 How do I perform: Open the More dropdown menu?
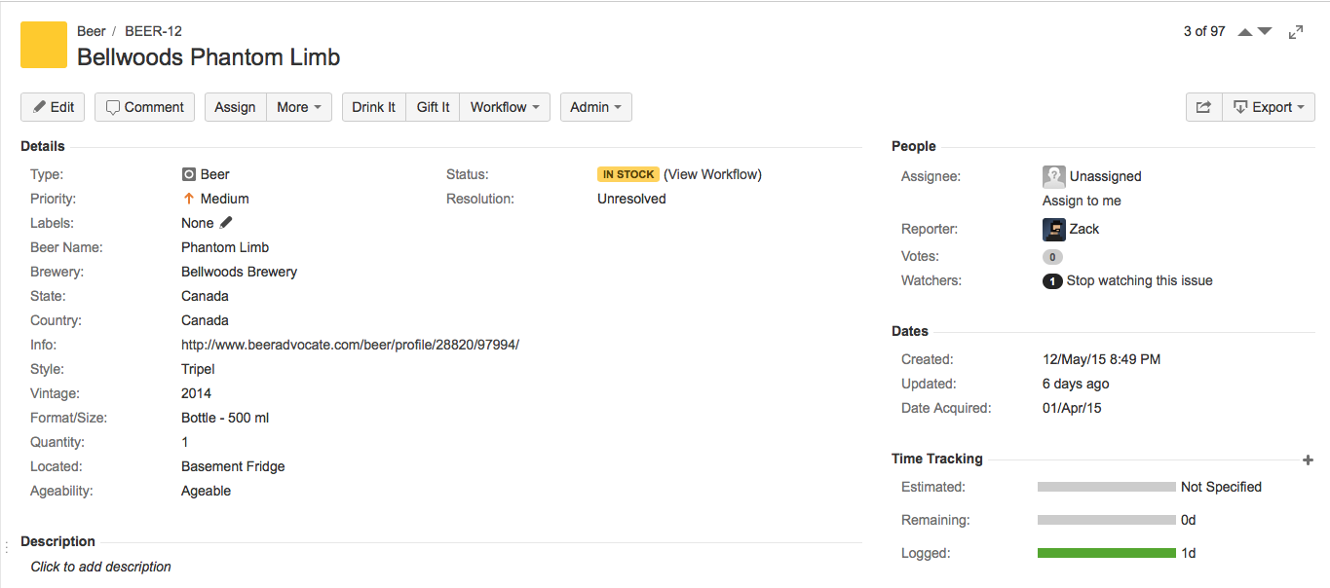(299, 107)
